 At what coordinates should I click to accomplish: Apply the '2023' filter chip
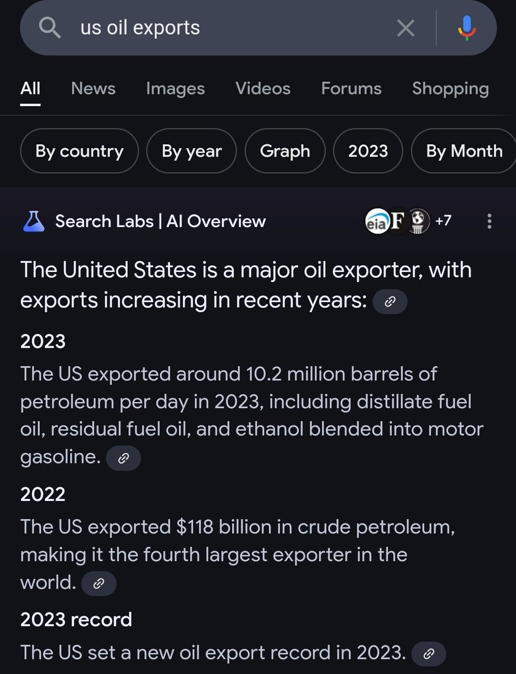click(x=368, y=151)
